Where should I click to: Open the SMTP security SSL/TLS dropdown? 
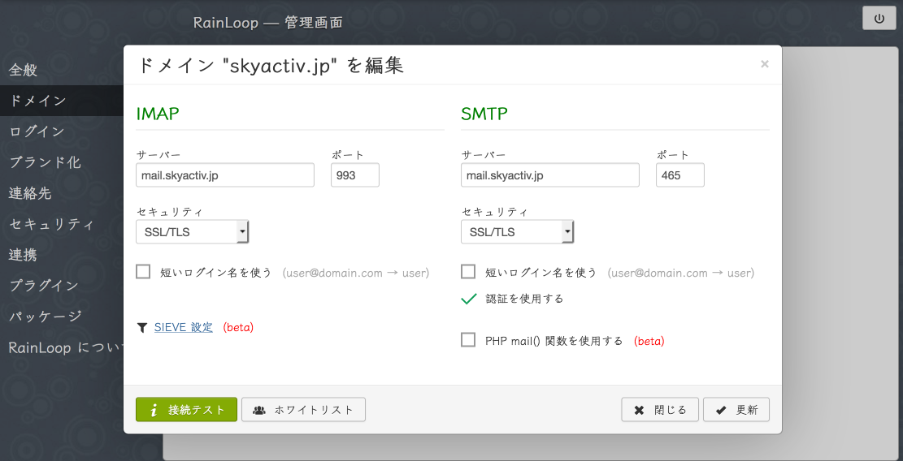coord(517,232)
